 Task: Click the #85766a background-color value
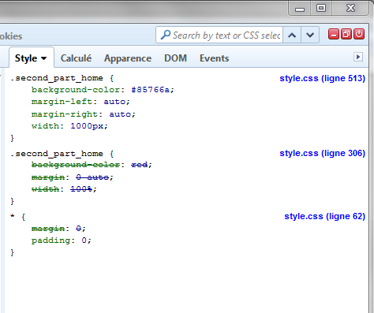click(x=151, y=90)
